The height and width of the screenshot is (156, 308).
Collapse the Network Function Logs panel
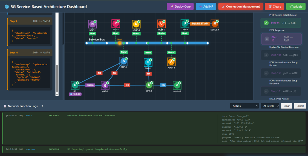coord(42,106)
